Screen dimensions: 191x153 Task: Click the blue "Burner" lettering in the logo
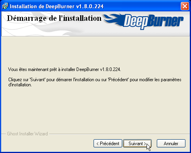pos(166,21)
